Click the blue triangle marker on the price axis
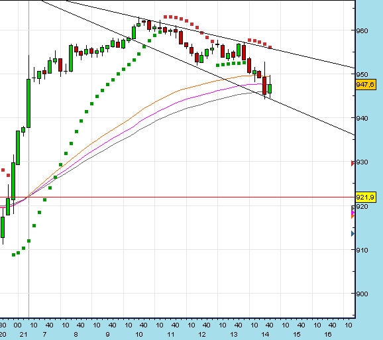The image size is (383, 340). [x=353, y=234]
